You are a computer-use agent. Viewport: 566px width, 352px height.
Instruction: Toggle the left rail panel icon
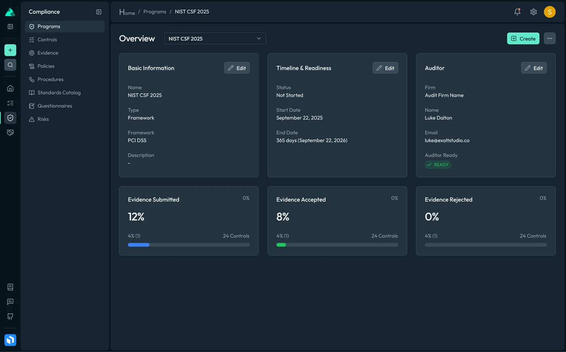coord(10,27)
